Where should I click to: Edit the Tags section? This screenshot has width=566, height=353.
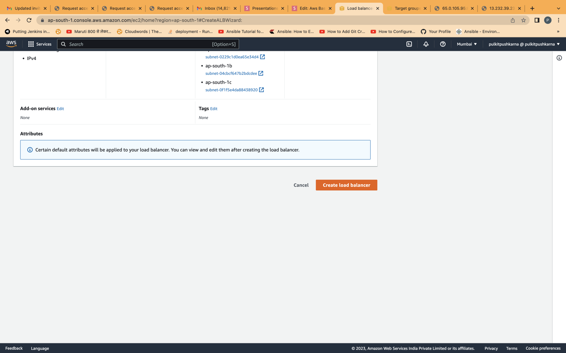tap(214, 109)
